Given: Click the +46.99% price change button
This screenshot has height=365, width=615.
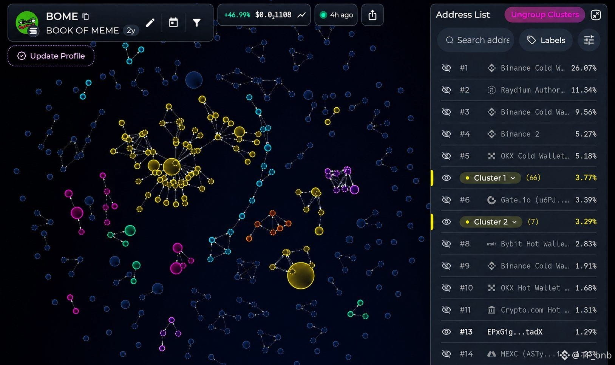Looking at the screenshot, I should [237, 15].
